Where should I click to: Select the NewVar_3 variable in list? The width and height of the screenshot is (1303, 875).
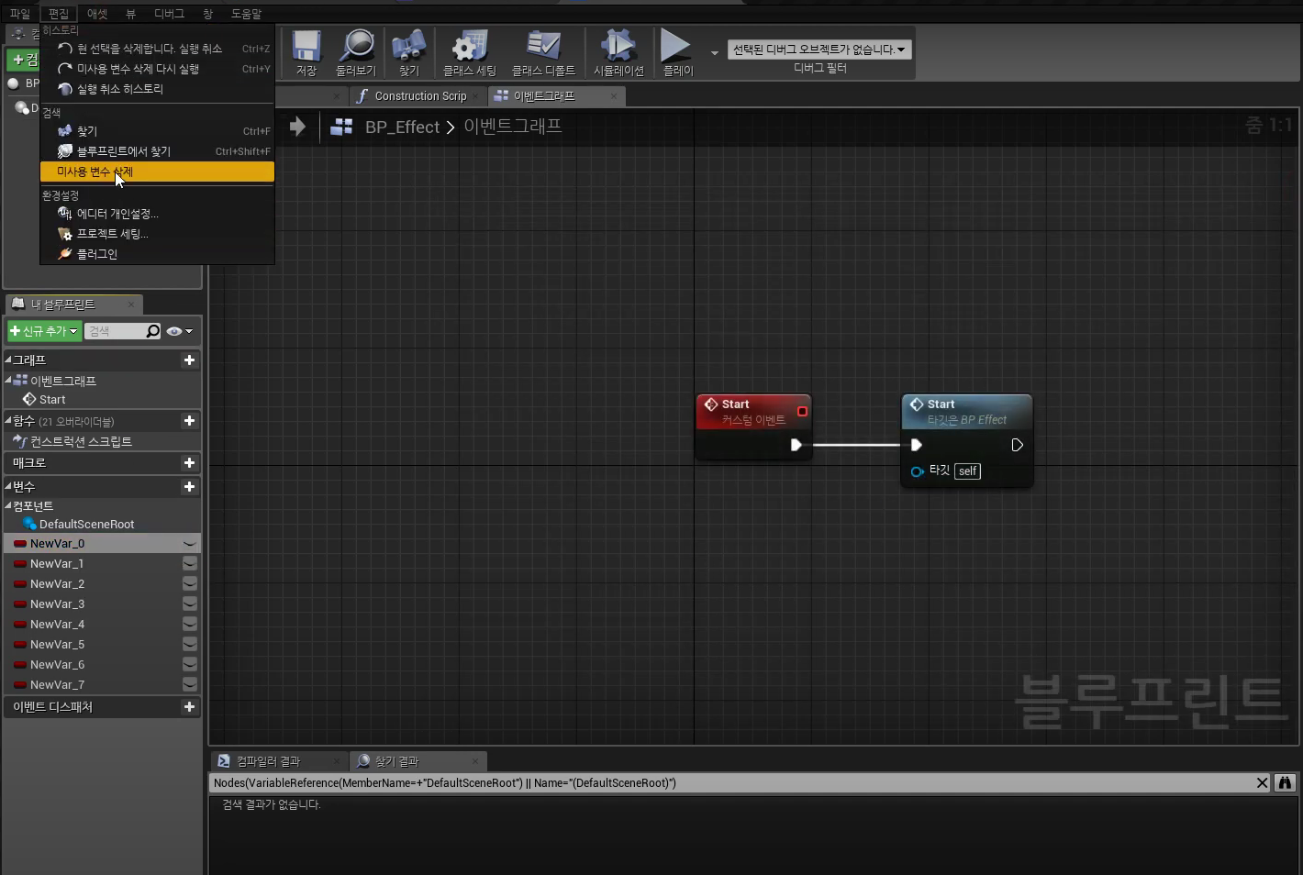pos(57,604)
